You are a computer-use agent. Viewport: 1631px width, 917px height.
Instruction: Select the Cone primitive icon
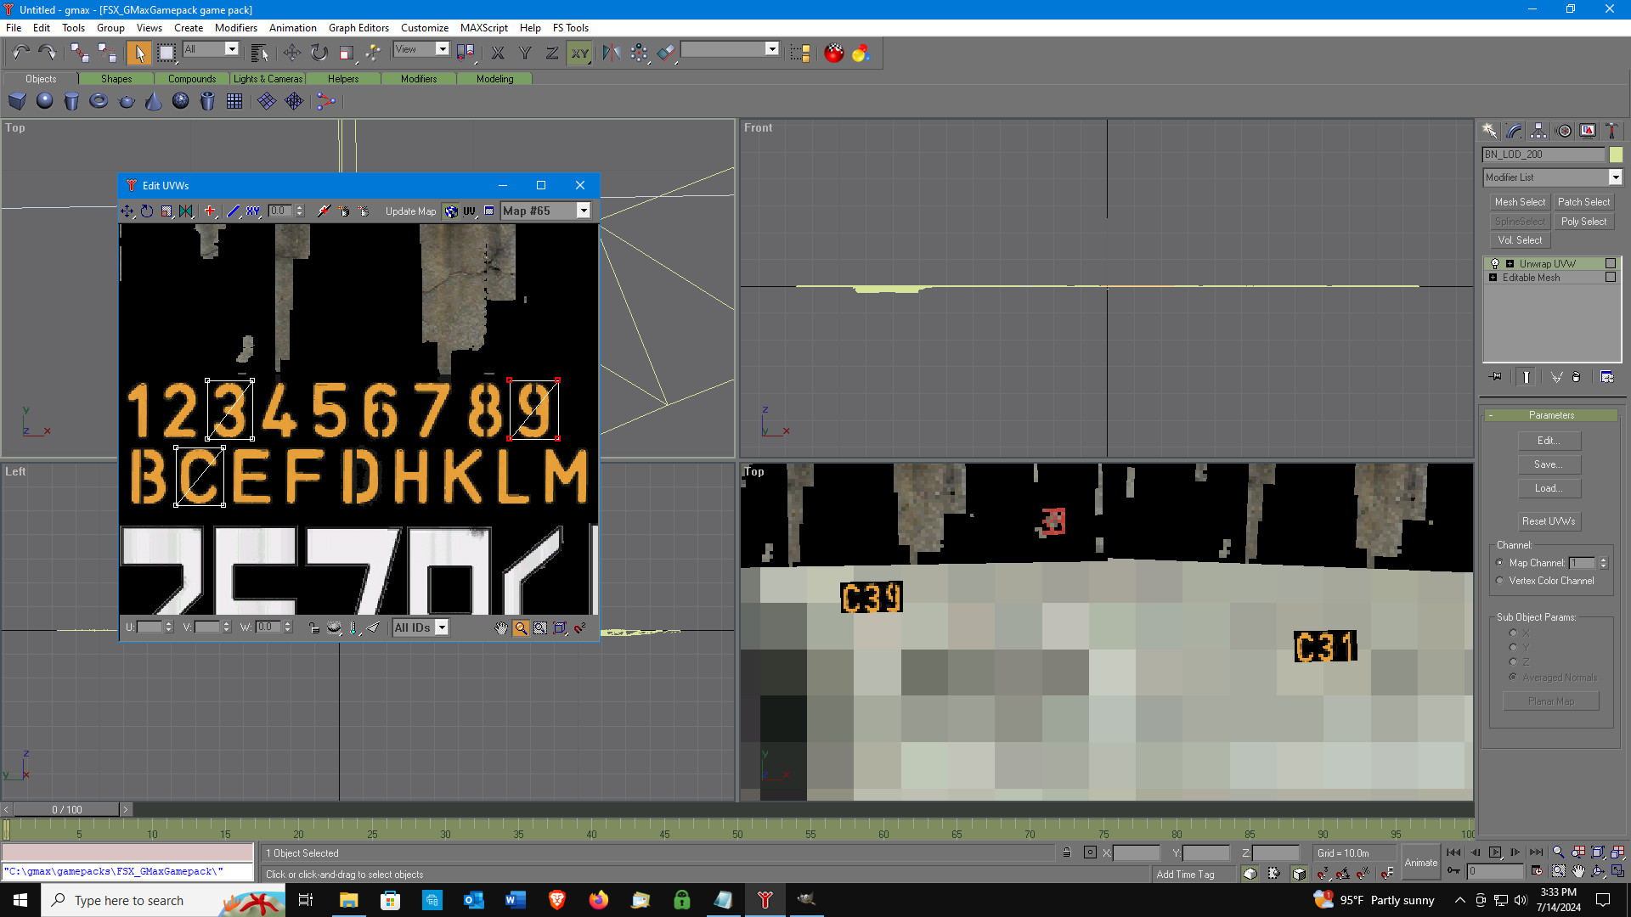click(x=153, y=101)
